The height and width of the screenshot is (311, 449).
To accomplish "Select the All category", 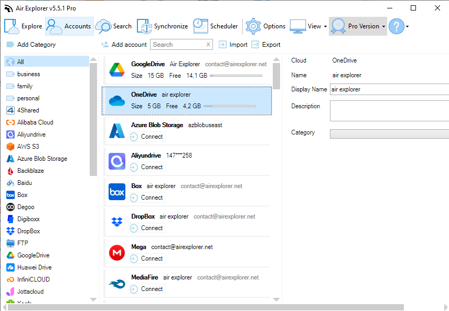I will pos(47,61).
